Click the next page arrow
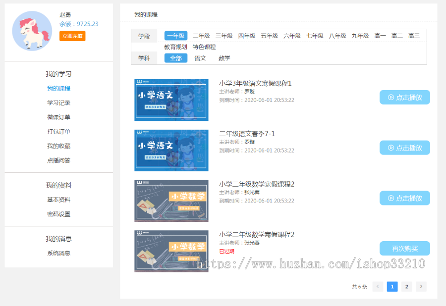The width and height of the screenshot is (446, 306). 421,286
